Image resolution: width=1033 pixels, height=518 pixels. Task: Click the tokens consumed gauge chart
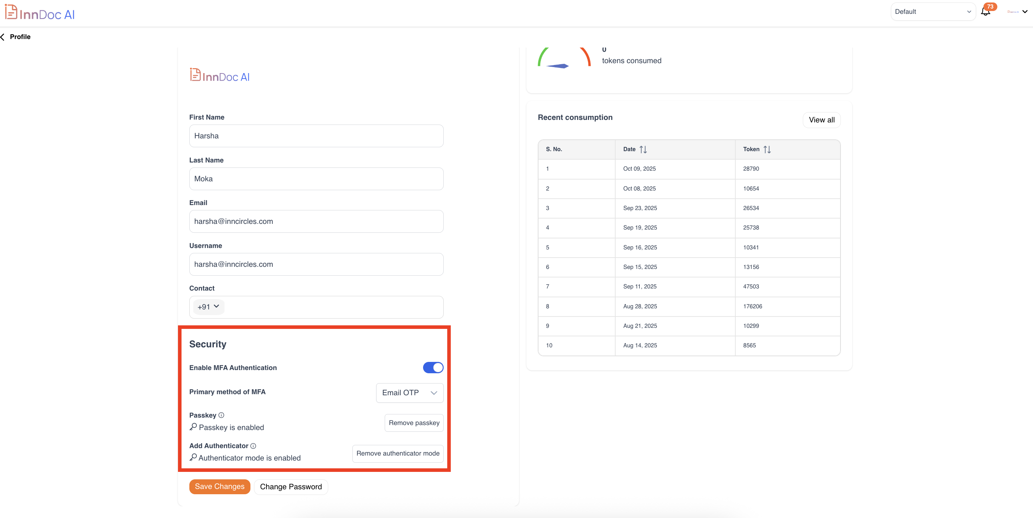pos(564,59)
